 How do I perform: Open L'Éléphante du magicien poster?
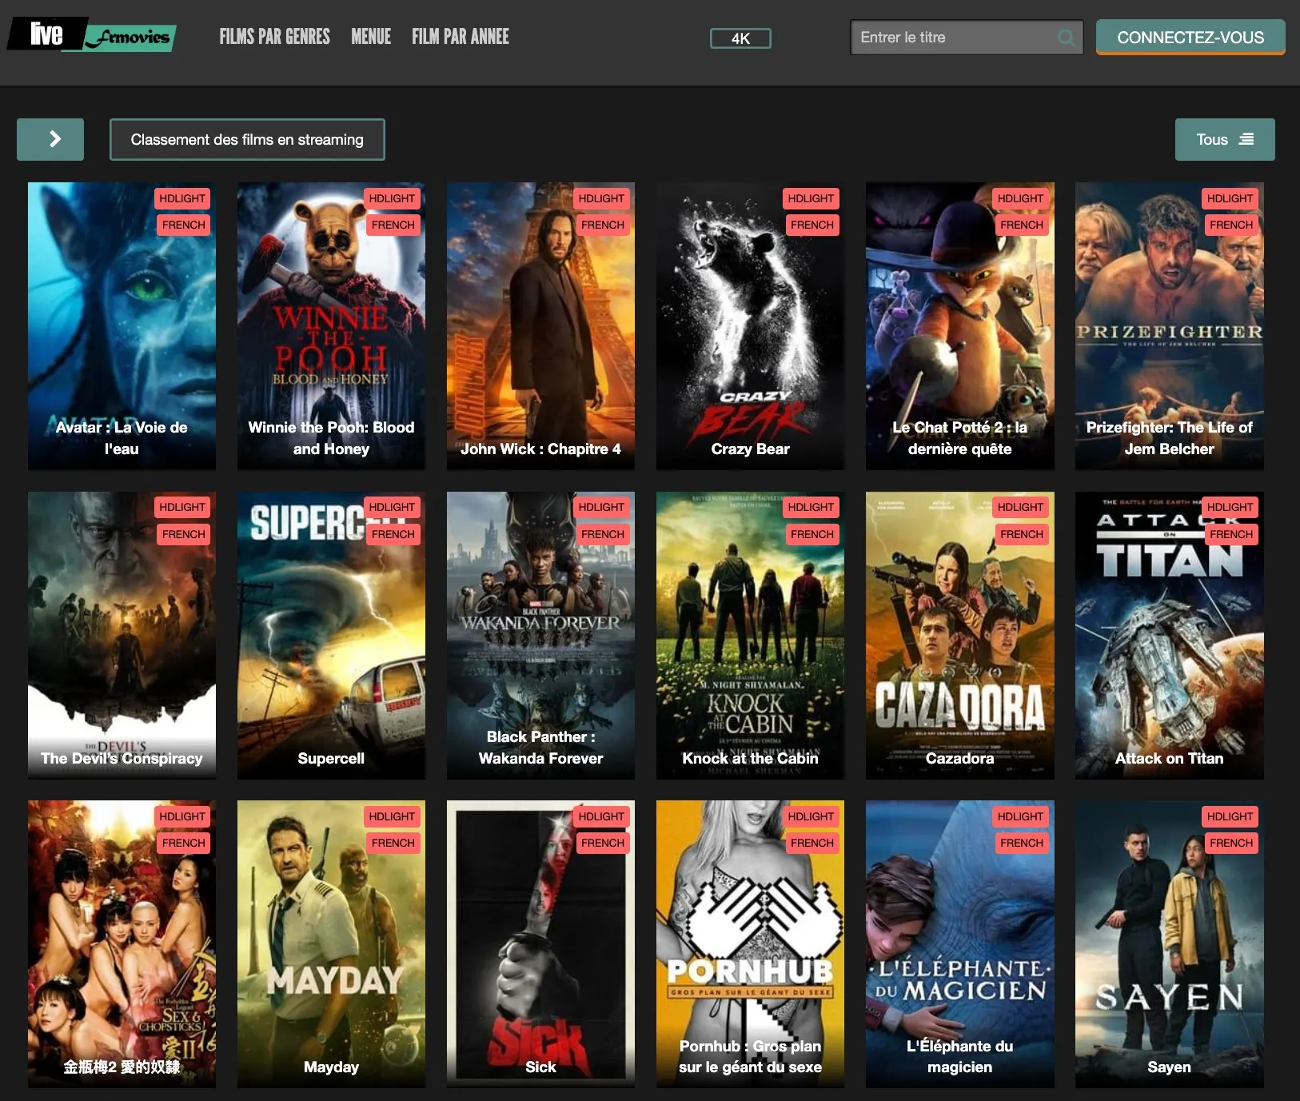point(959,944)
